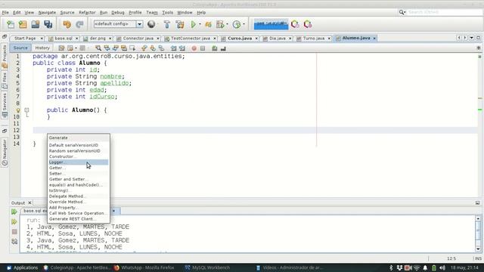This screenshot has width=484, height=272.
Task: Click the Bluetooth tray icon
Action: pyautogui.click(x=391, y=267)
